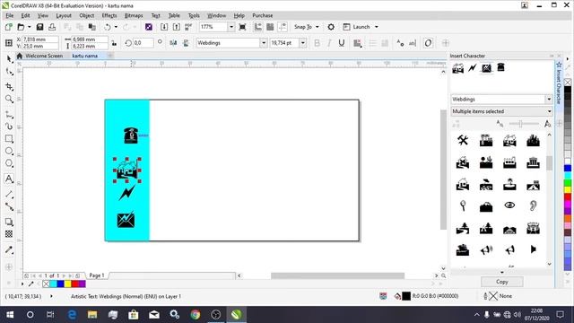Image resolution: width=574 pixels, height=323 pixels.
Task: Choose the ear character glyph
Action: click(x=533, y=205)
